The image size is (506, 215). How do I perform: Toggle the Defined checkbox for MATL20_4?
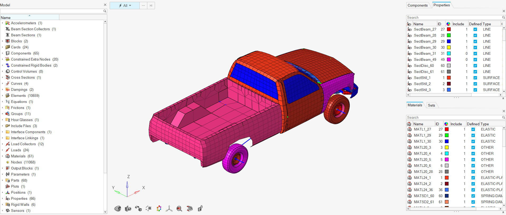(473, 154)
